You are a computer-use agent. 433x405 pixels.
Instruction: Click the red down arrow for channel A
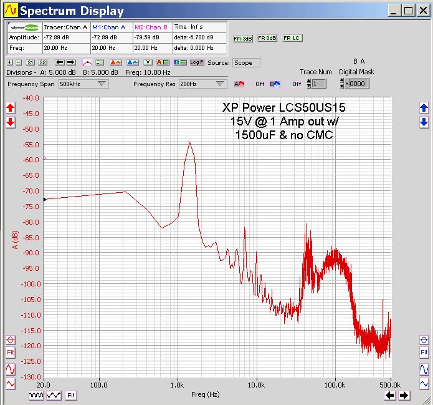coord(11,122)
